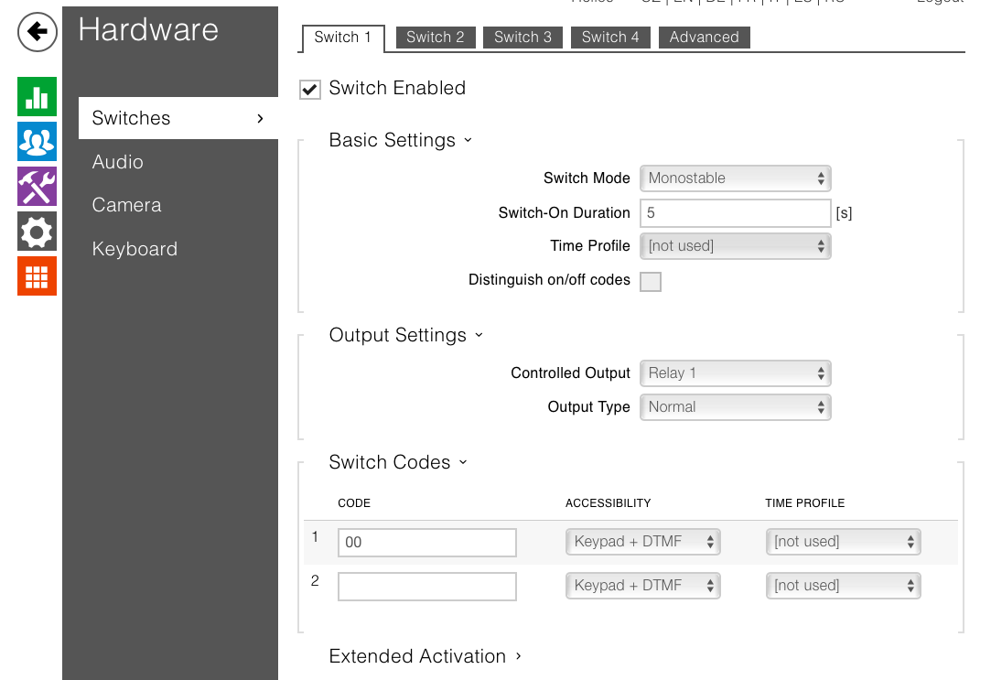
Task: Select the purple Hardware tools icon
Action: pos(37,186)
